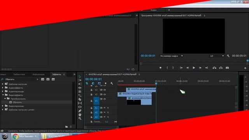Select the 'Эффекты' tab
Screen dimensions: 249x140
pyautogui.click(x=56, y=74)
